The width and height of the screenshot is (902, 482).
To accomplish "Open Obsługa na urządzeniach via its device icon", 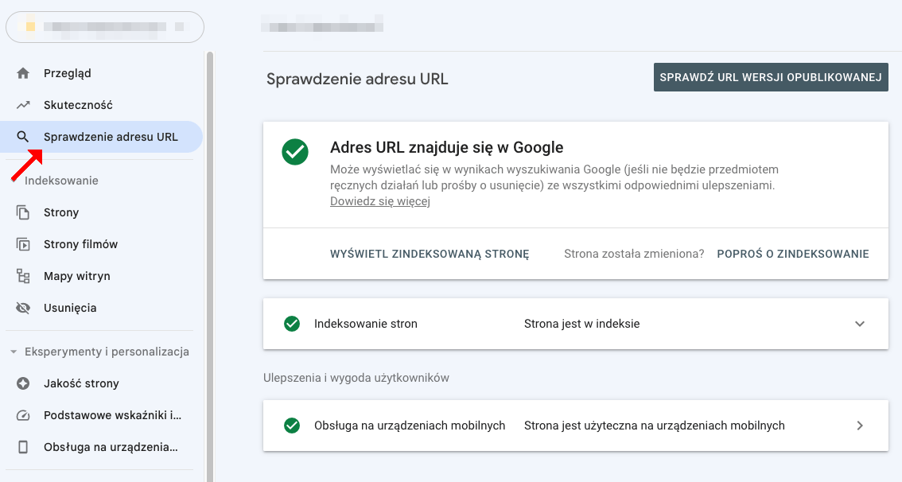I will point(23,446).
